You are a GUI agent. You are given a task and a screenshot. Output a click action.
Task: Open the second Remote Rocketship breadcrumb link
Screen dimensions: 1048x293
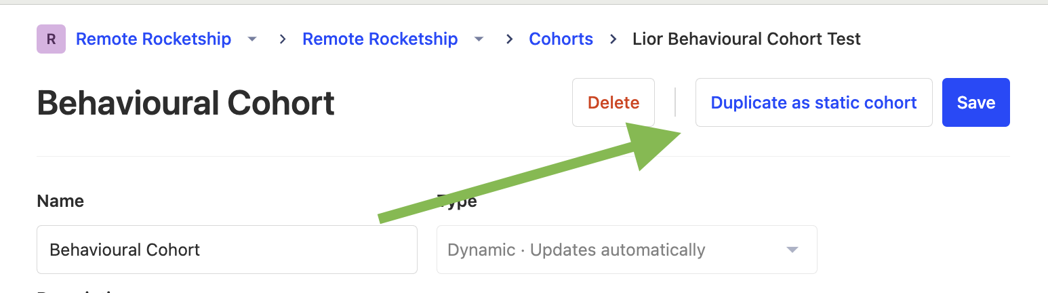tap(380, 39)
